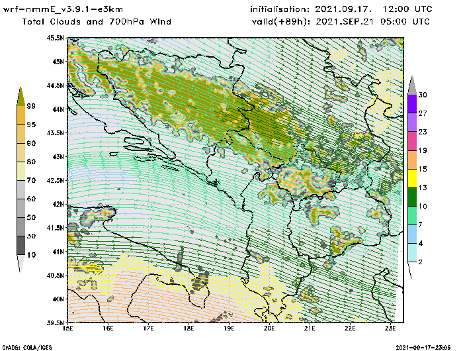Viewport: 463px width, 351px height.
Task: Select the '20E' longitude axis label
Action: click(x=269, y=328)
